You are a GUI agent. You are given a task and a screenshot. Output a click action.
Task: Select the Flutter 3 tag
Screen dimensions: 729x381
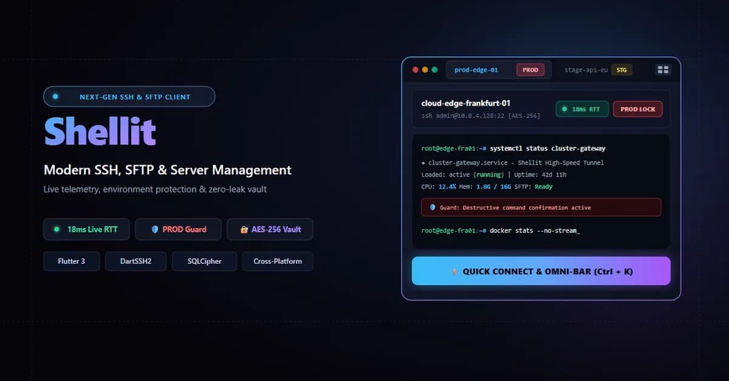[72, 261]
